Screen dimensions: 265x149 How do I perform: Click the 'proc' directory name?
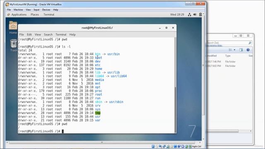coord(99,91)
